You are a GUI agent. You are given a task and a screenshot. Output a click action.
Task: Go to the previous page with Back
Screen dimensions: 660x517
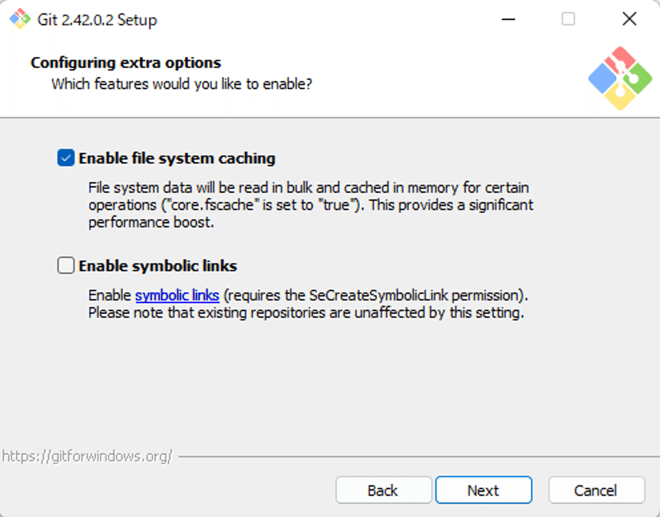[383, 490]
